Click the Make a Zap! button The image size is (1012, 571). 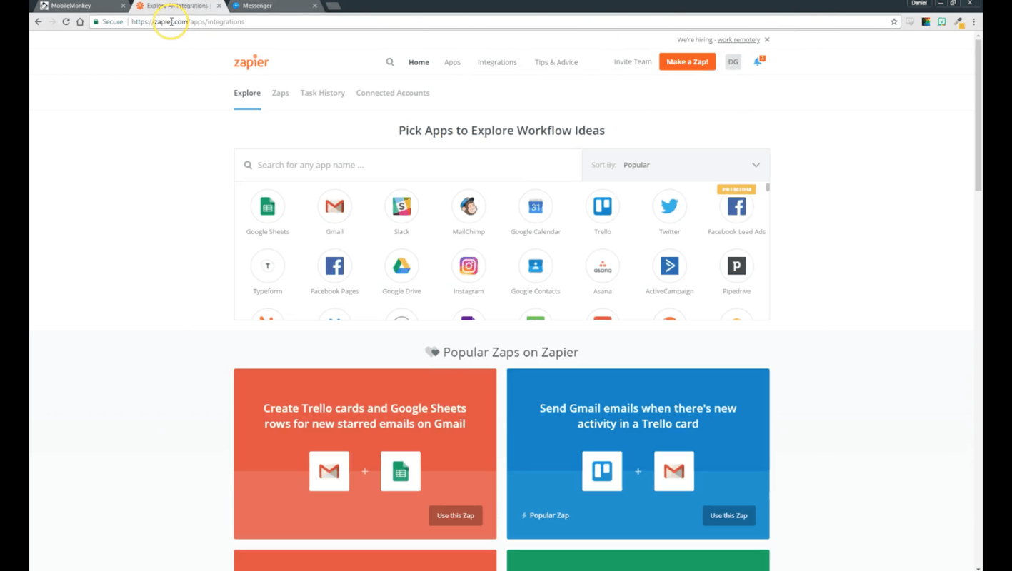[x=687, y=62]
